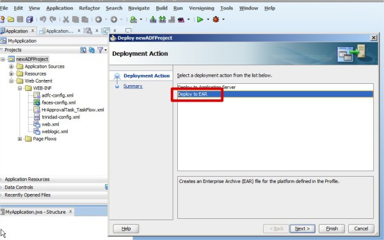Open the Refactor menu
The width and height of the screenshot is (384, 240).
pyautogui.click(x=90, y=8)
